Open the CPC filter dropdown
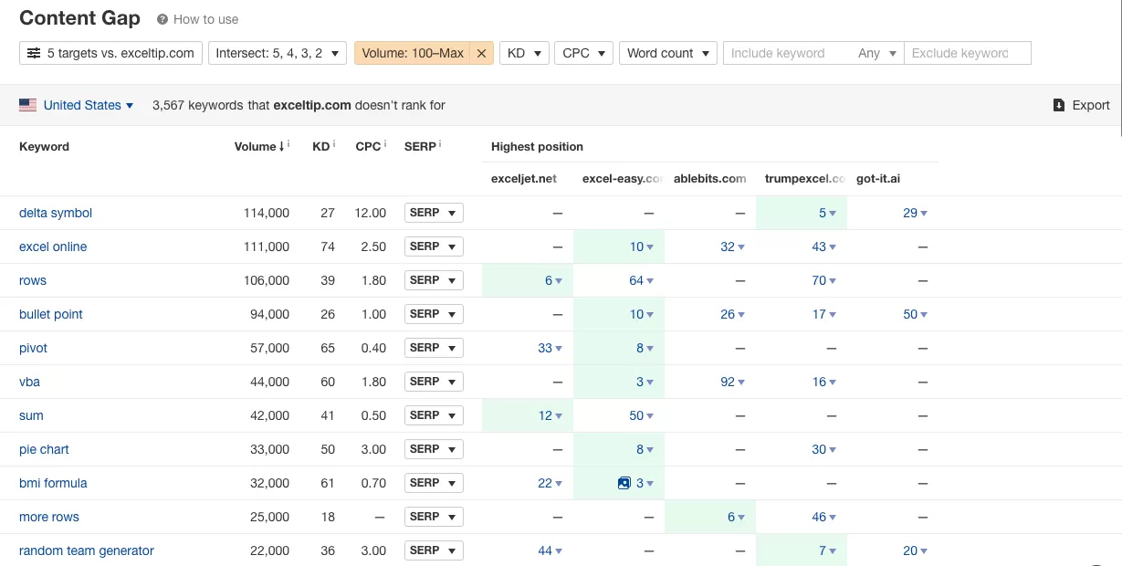The width and height of the screenshot is (1122, 566). click(x=583, y=53)
